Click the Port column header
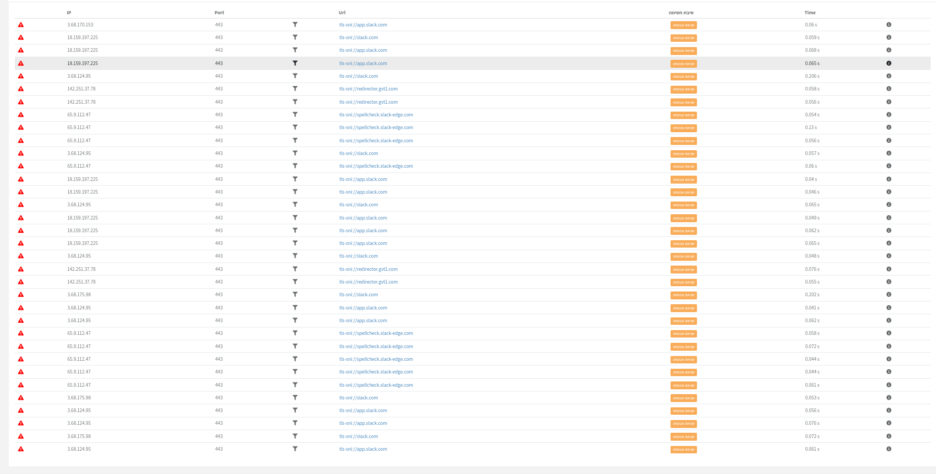The height and width of the screenshot is (474, 936). [219, 13]
